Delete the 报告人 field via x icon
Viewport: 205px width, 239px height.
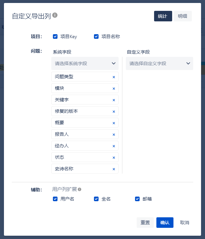(114, 134)
